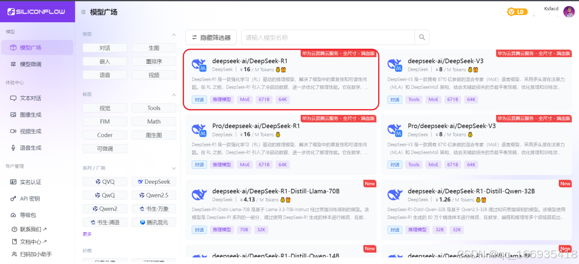Click 隐藏筛选器 button

point(211,37)
